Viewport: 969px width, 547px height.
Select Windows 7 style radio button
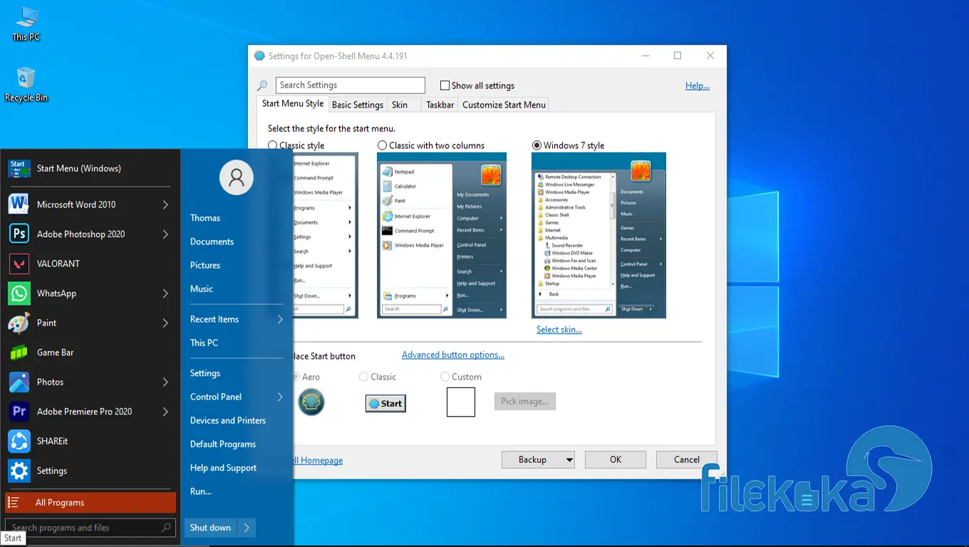click(x=537, y=145)
